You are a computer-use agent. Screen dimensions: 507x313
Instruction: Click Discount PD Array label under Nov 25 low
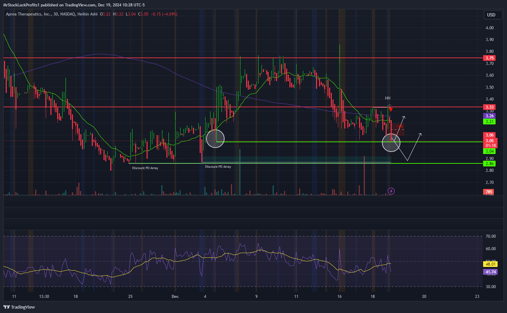[145, 168]
